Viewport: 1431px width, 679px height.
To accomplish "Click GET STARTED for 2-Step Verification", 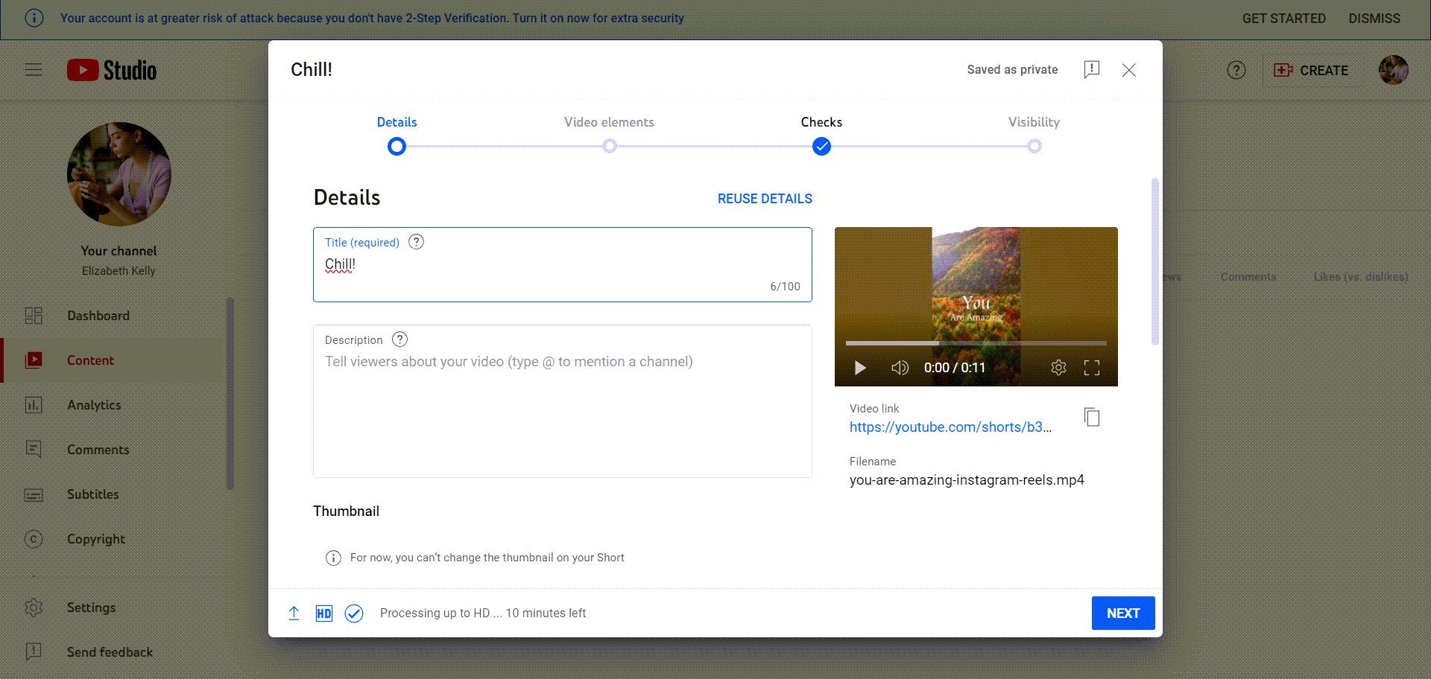I will [x=1283, y=18].
